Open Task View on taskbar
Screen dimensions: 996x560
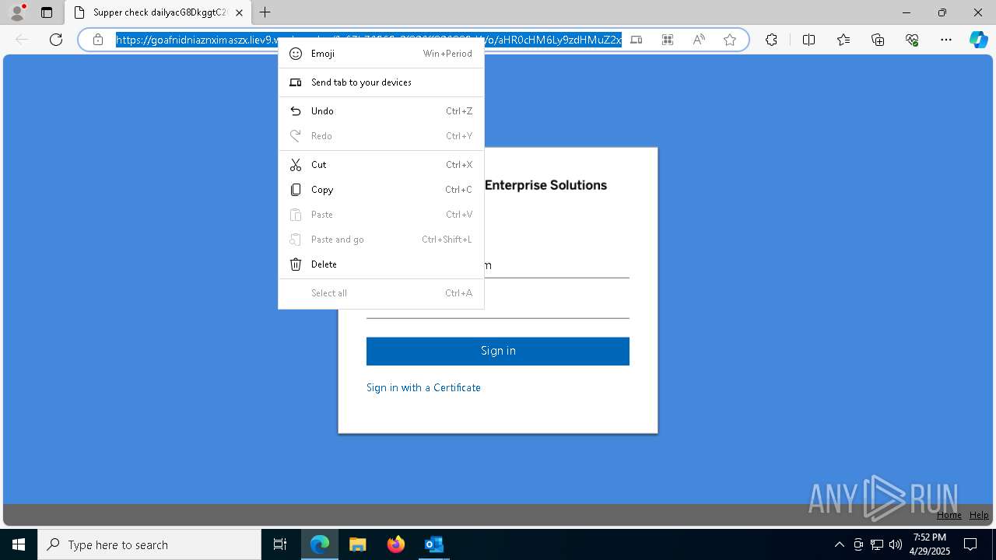click(280, 544)
